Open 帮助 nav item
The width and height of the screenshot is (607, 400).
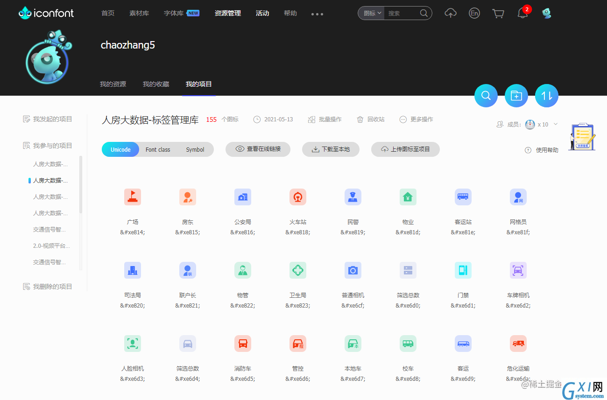tap(290, 13)
